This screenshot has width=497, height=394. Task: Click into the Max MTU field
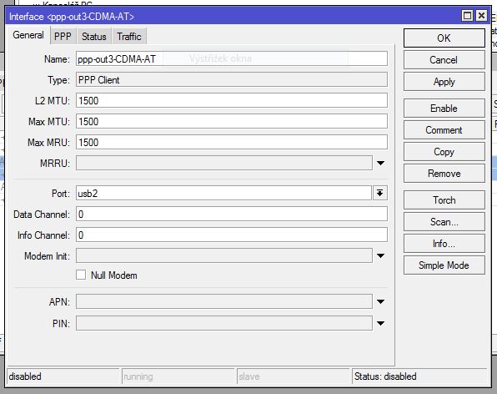coord(231,121)
